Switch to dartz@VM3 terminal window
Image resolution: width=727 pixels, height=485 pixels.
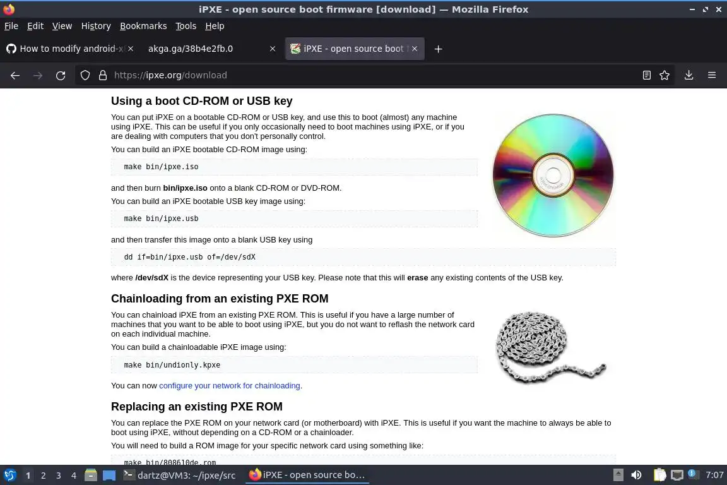click(180, 475)
